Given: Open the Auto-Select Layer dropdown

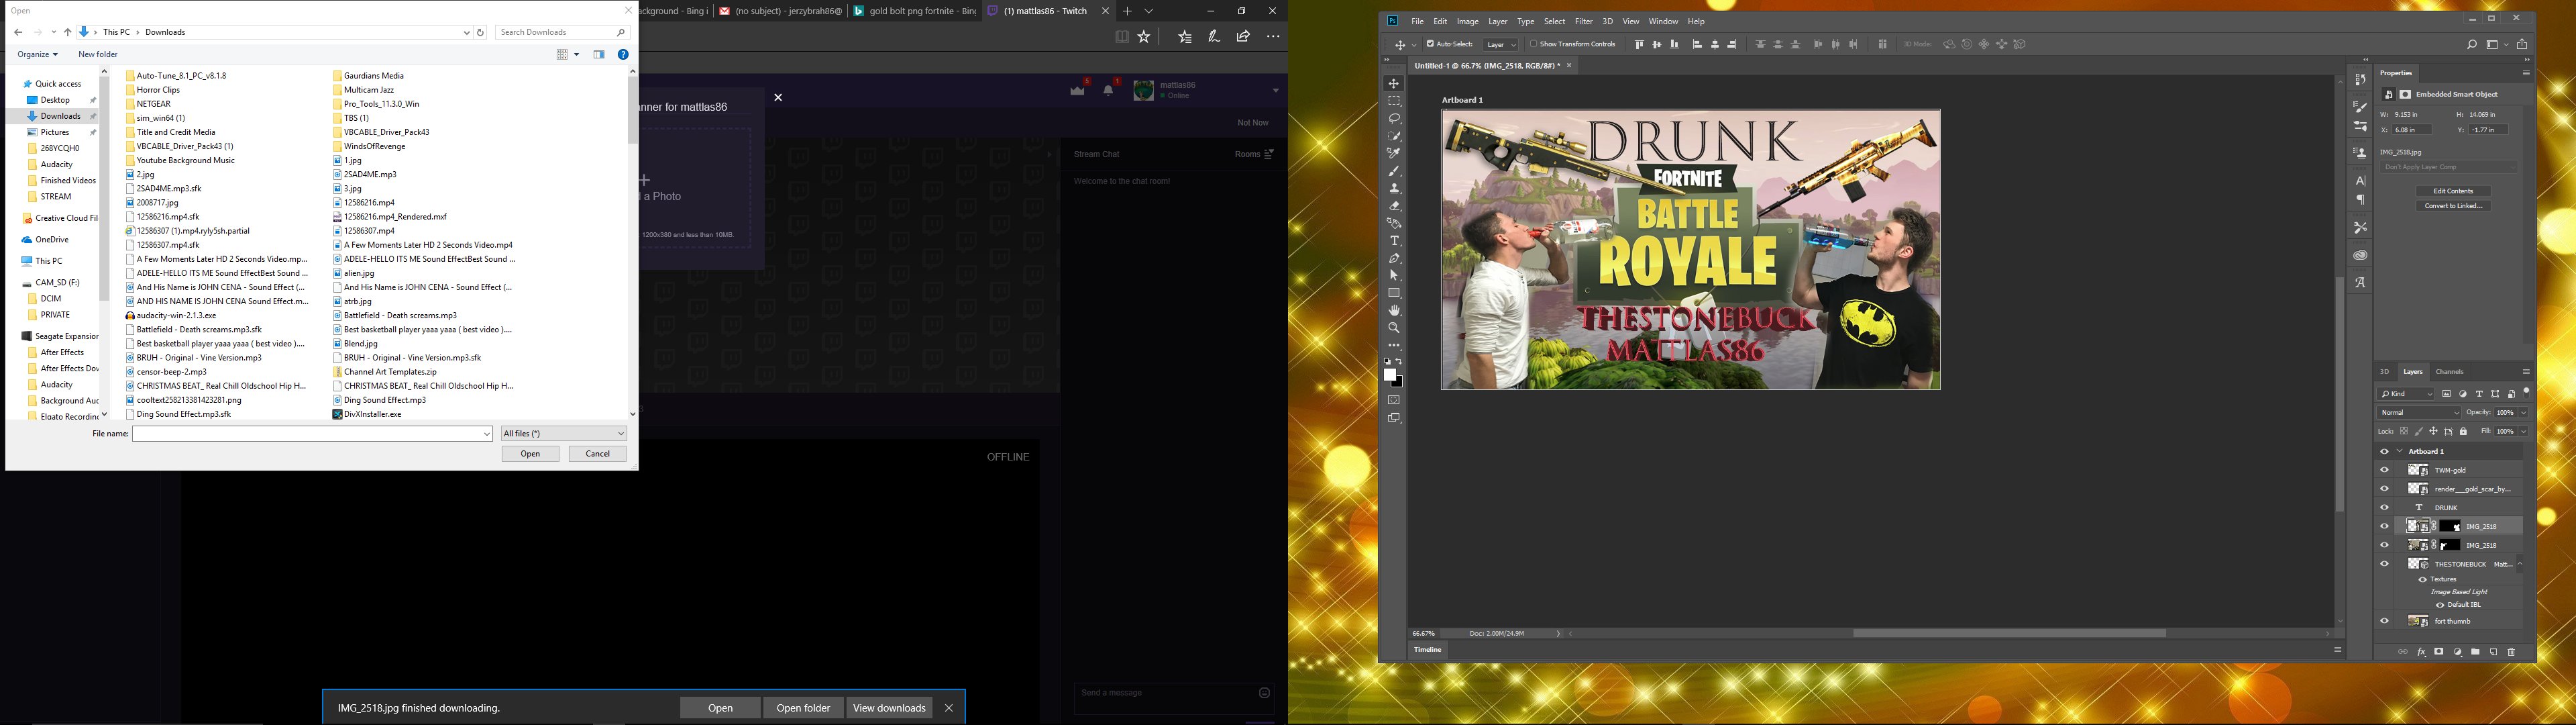Looking at the screenshot, I should click(1501, 44).
